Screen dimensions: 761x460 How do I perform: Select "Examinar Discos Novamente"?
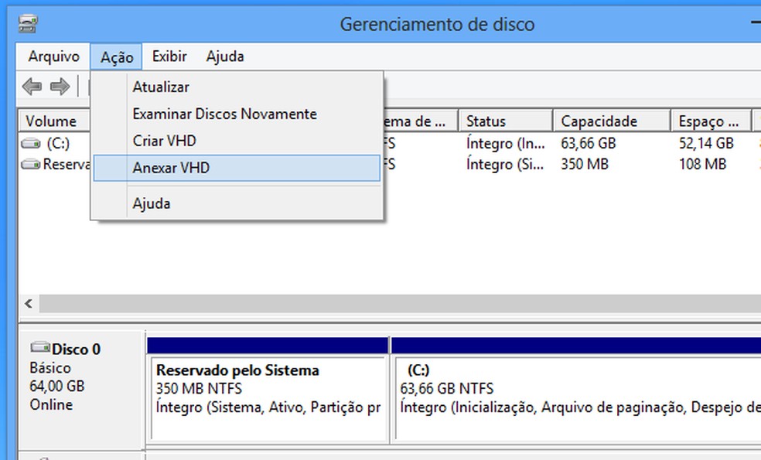click(224, 114)
